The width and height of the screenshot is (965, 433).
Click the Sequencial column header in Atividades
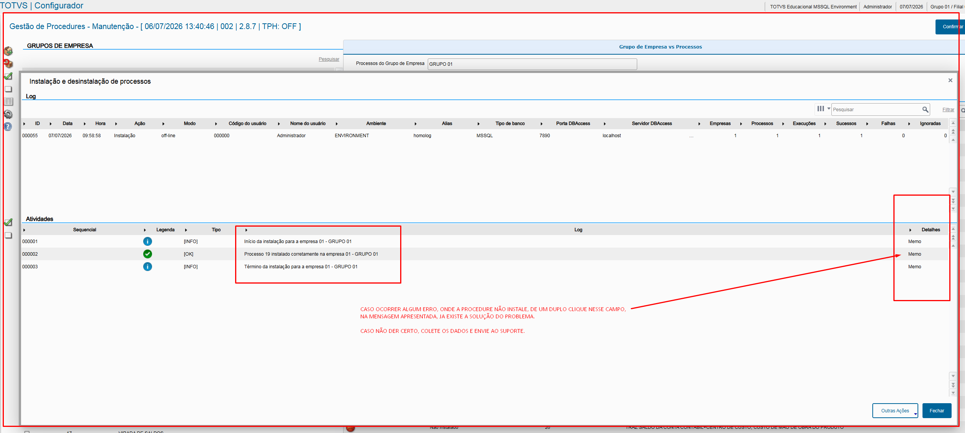(x=85, y=230)
